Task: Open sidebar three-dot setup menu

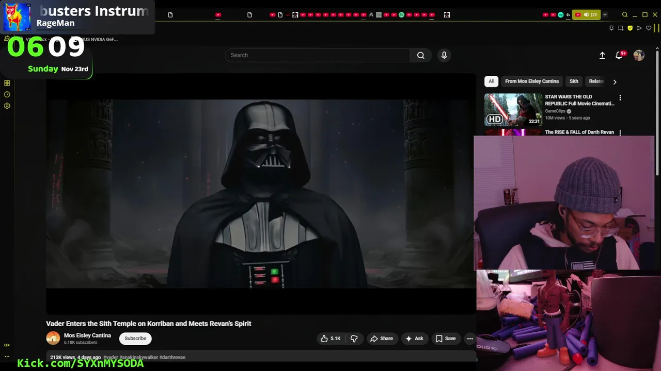Action: (x=7, y=356)
